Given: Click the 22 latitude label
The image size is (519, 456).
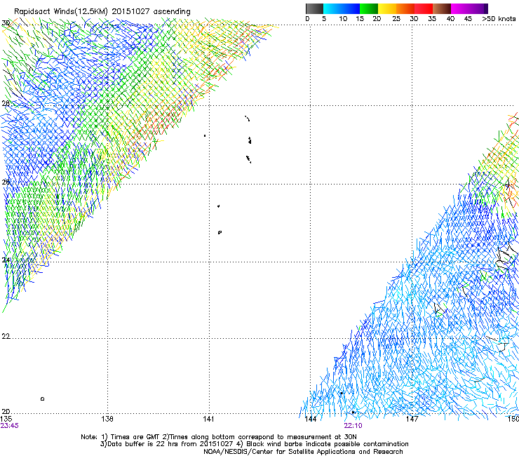Looking at the screenshot, I should (6, 337).
